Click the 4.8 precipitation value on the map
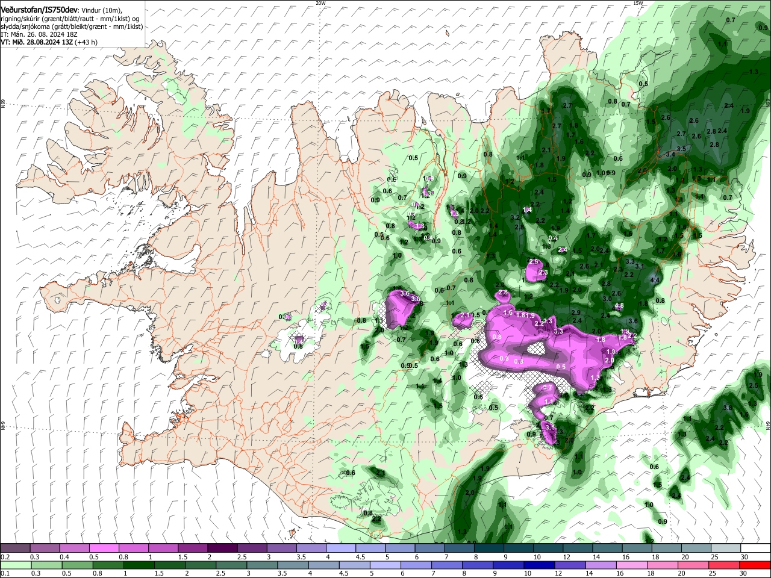Image resolution: width=771 pixels, height=578 pixels. tap(619, 306)
